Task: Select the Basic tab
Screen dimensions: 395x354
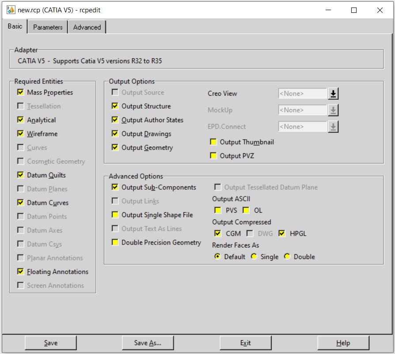Action: [15, 26]
